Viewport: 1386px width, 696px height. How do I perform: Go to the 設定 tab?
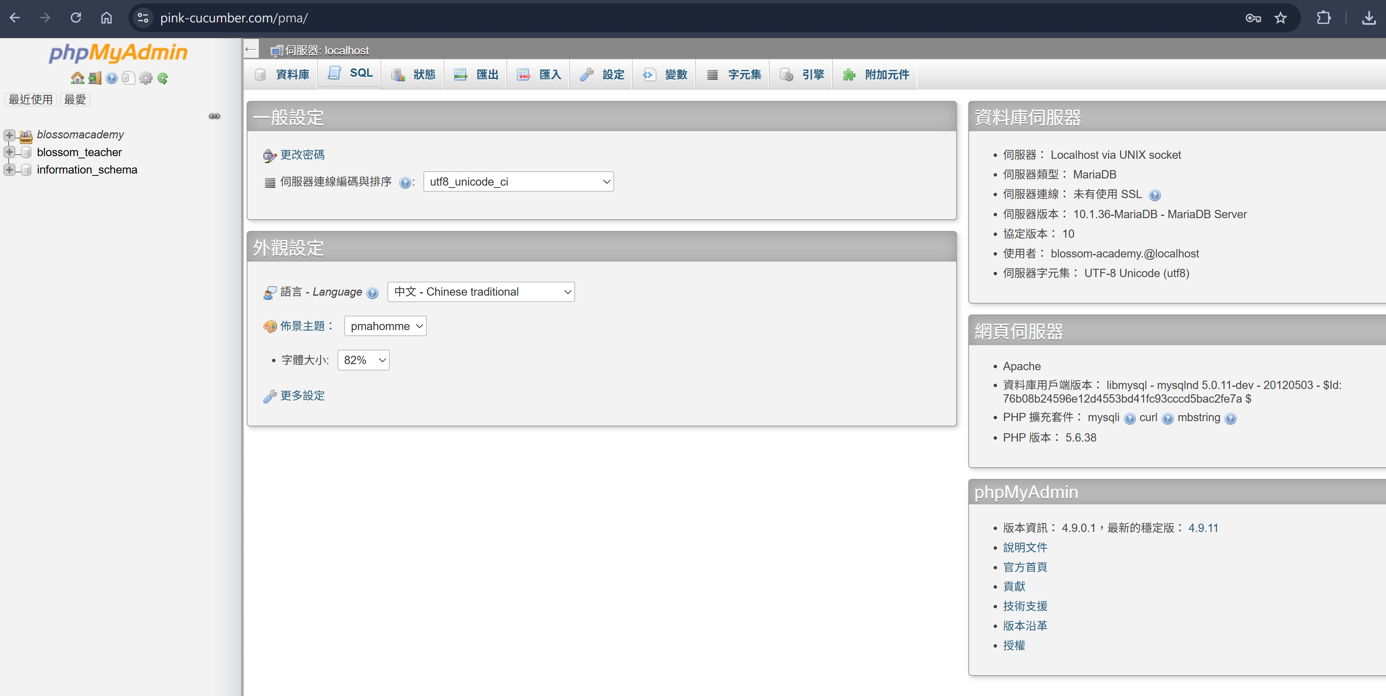602,75
